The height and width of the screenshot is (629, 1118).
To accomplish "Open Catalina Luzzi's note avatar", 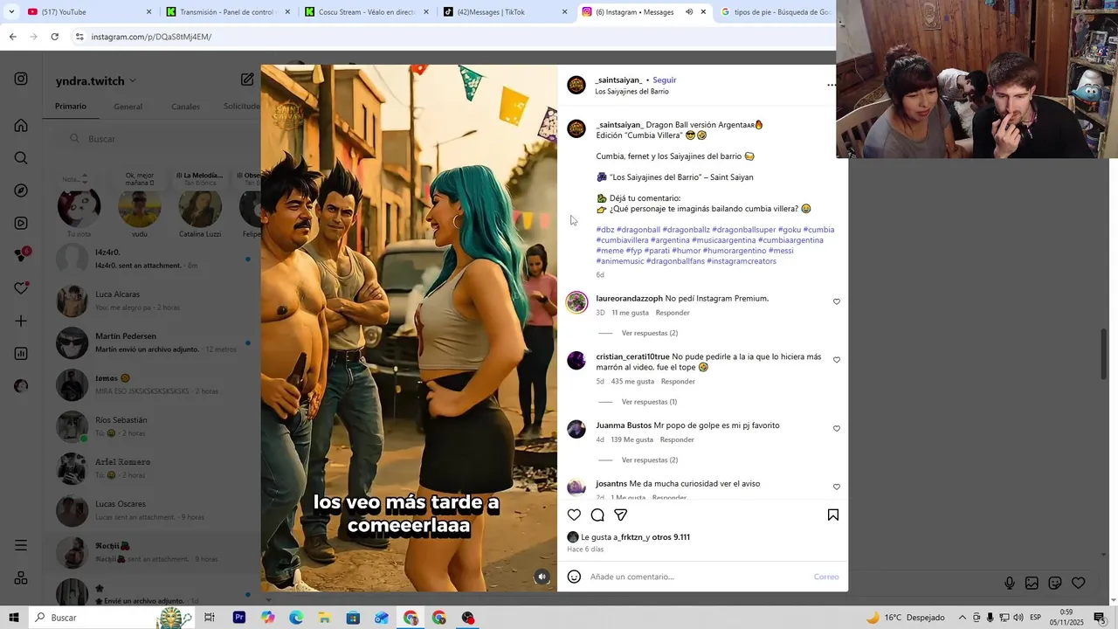I will 200,208.
